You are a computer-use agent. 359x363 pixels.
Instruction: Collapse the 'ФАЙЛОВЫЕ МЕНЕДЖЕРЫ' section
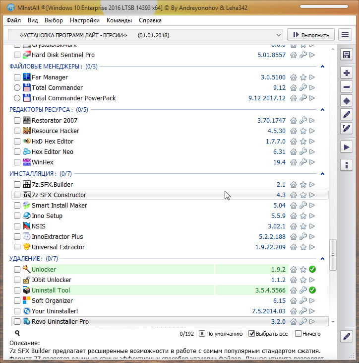pyautogui.click(x=322, y=67)
